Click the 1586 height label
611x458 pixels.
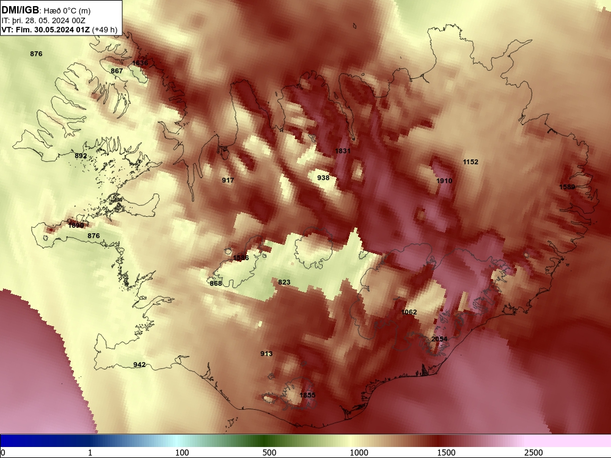coord(241,258)
